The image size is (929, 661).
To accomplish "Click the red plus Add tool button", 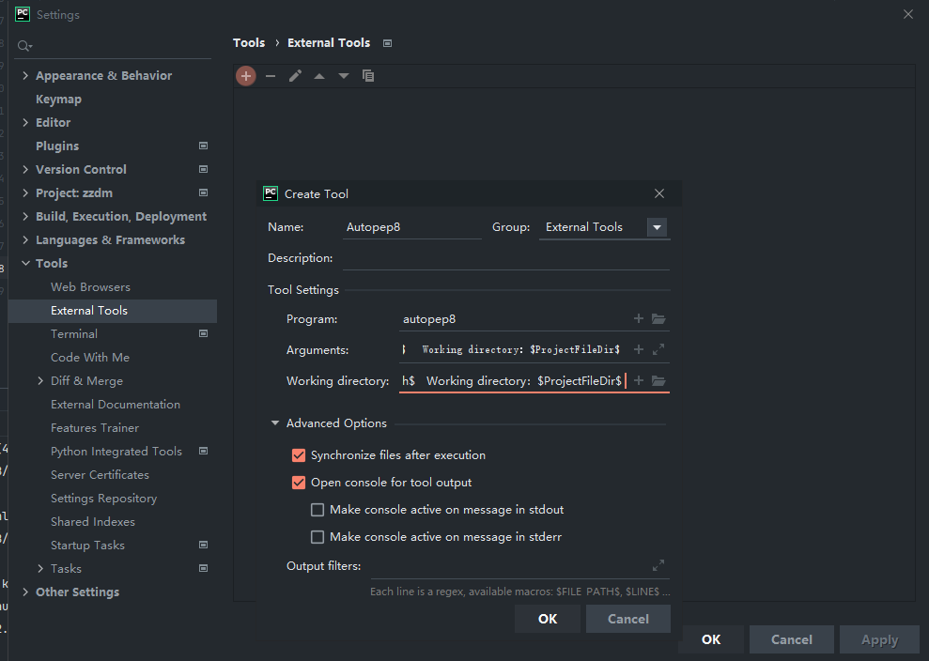I will pos(246,76).
